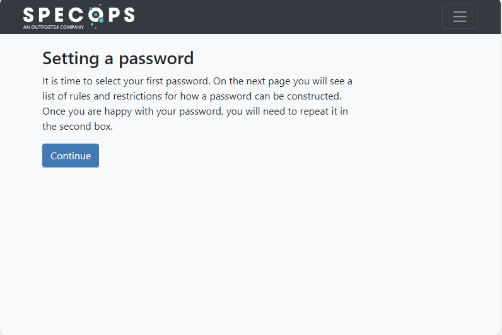The width and height of the screenshot is (502, 335).
Task: Click the Specops logo in header
Action: click(79, 16)
